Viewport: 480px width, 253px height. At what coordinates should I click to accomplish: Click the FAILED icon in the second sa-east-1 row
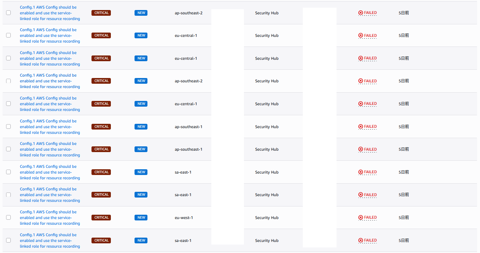tap(361, 195)
